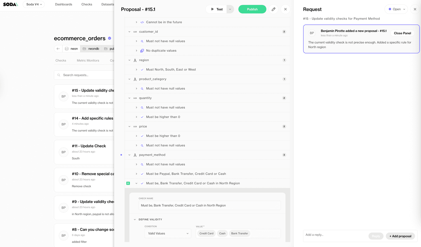Click the back arrow in the dataset breadcrumb
The image size is (421, 247).
[58, 49]
